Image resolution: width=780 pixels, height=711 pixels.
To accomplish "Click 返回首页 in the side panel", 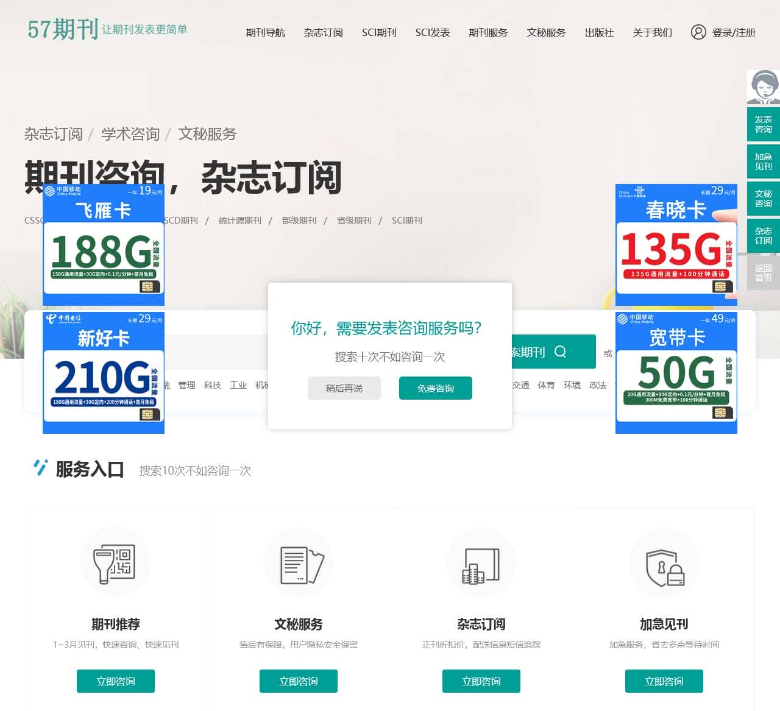I will pos(764,273).
